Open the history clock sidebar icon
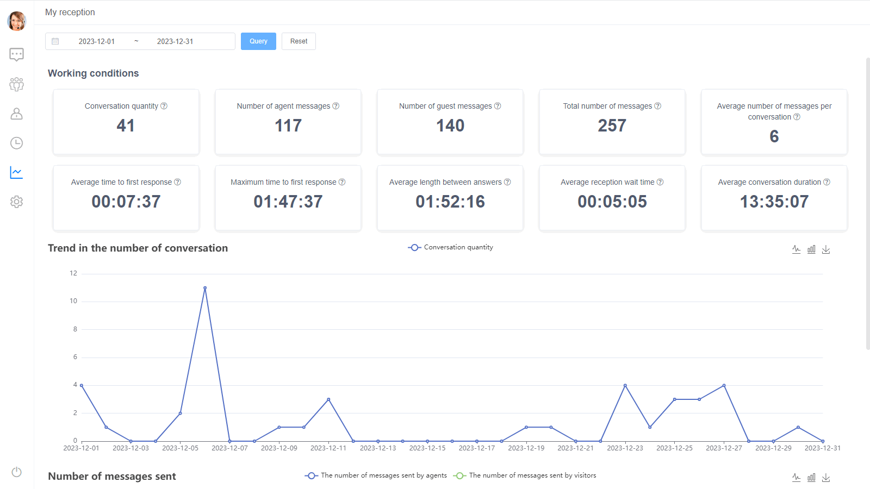The height and width of the screenshot is (489, 870). point(16,143)
